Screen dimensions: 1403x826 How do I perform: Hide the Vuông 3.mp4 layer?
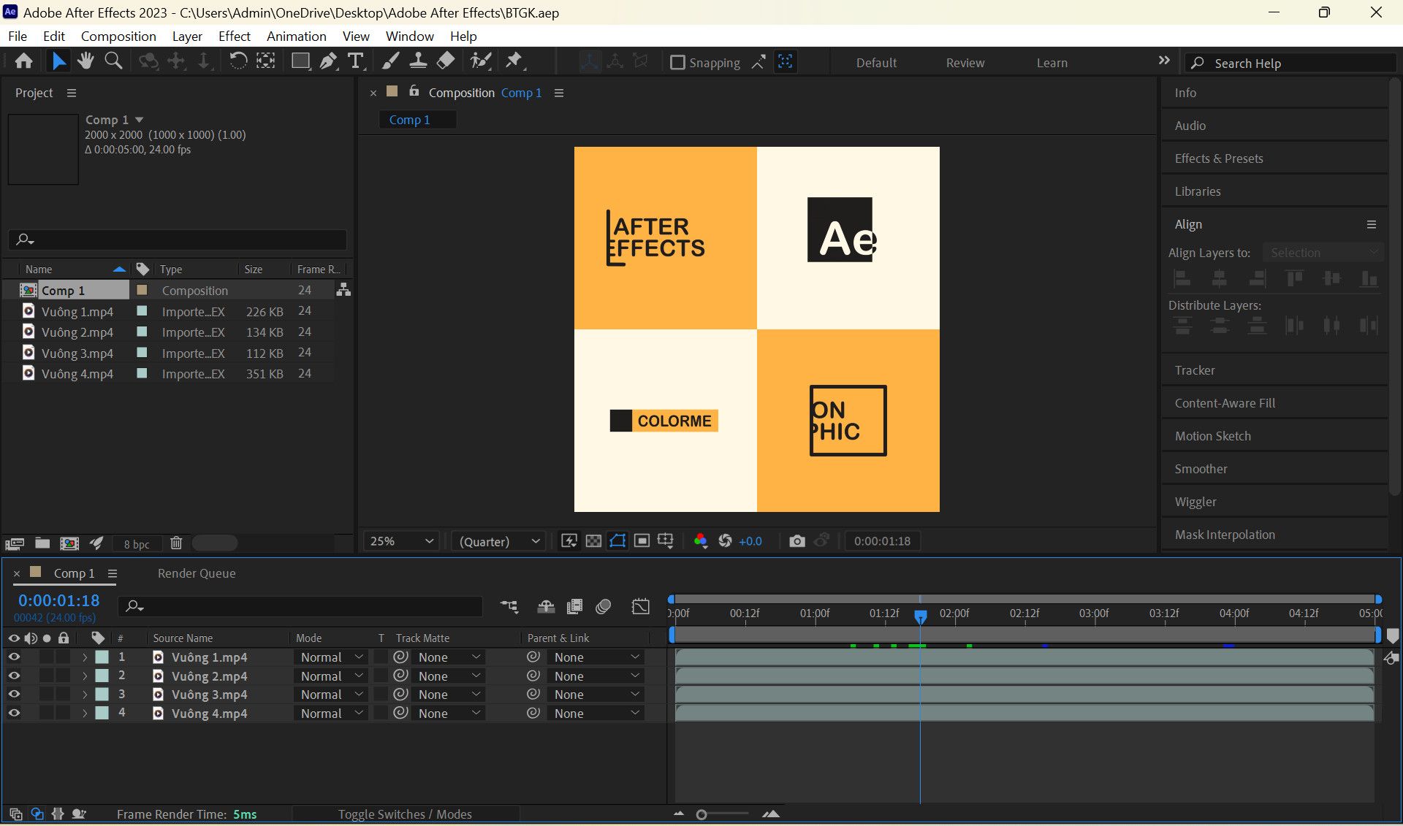click(14, 695)
